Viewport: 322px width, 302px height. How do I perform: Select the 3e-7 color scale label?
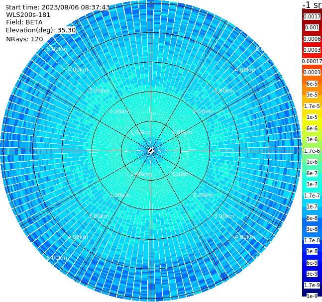tap(312, 184)
